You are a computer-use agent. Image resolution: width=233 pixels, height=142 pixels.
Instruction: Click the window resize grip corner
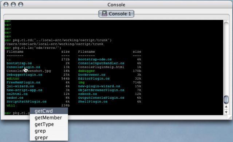[x=230, y=117]
